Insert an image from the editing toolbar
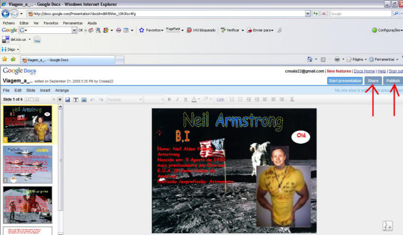 pyautogui.click(x=84, y=100)
